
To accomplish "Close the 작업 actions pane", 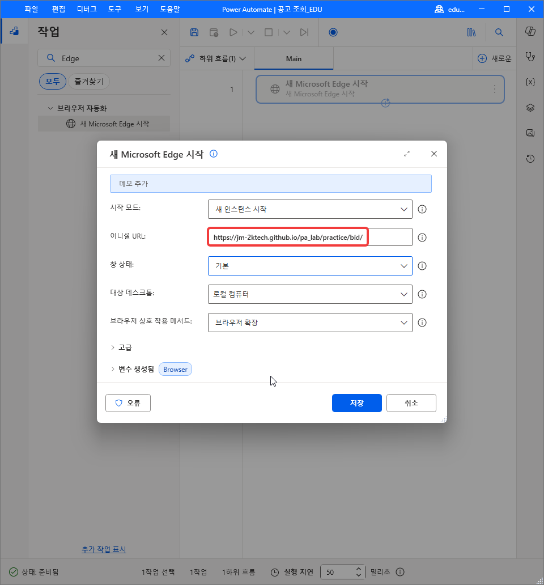I will click(x=164, y=32).
